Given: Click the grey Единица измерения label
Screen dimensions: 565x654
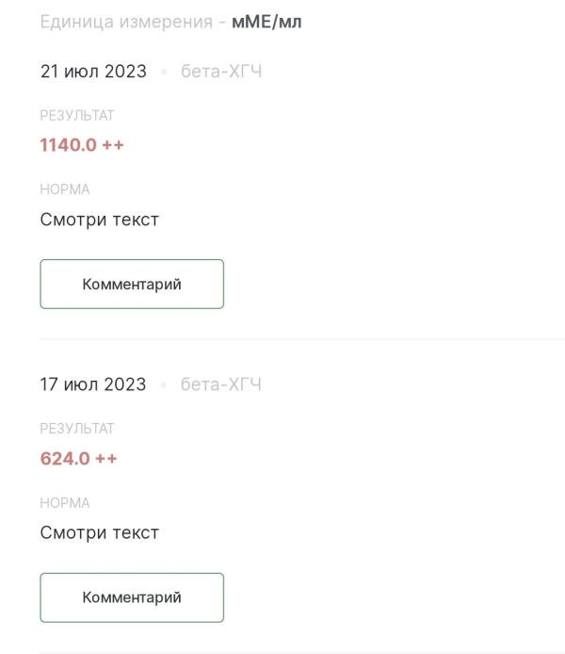Looking at the screenshot, I should click(x=126, y=22).
